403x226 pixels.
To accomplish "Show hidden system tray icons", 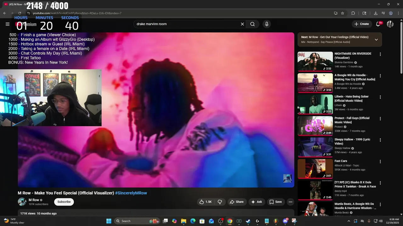I will click(349, 221).
